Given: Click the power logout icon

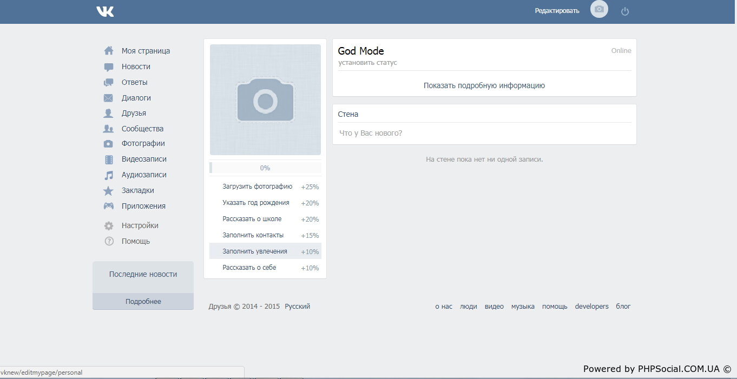Looking at the screenshot, I should (x=625, y=11).
